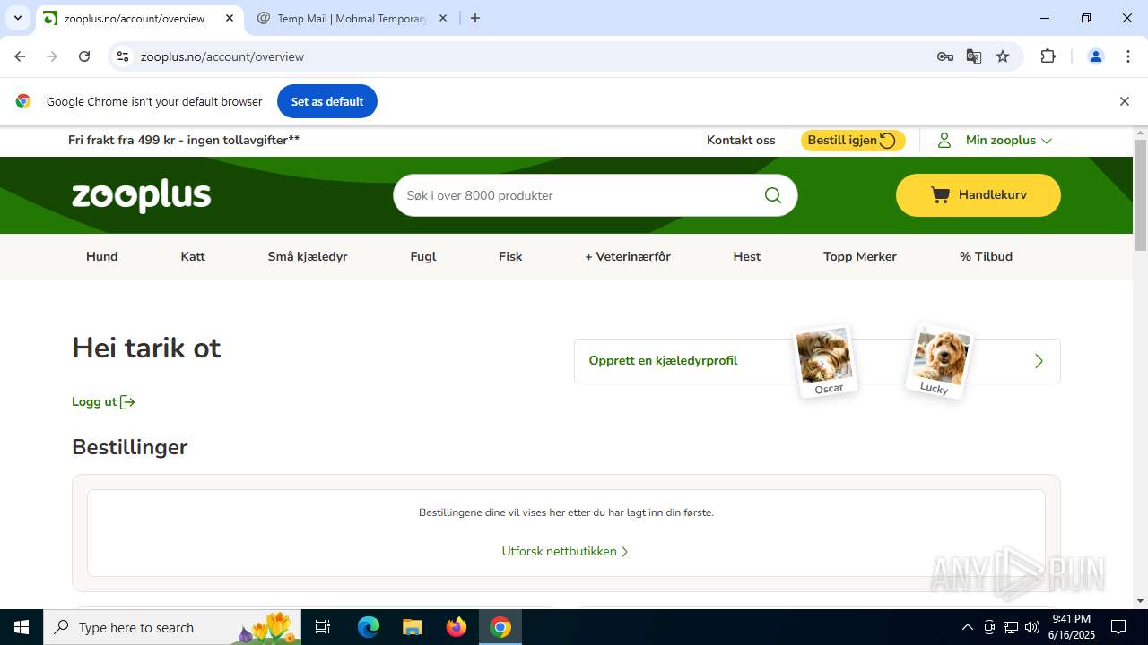Open the Små kjæledyr category
The height and width of the screenshot is (645, 1148).
point(308,256)
